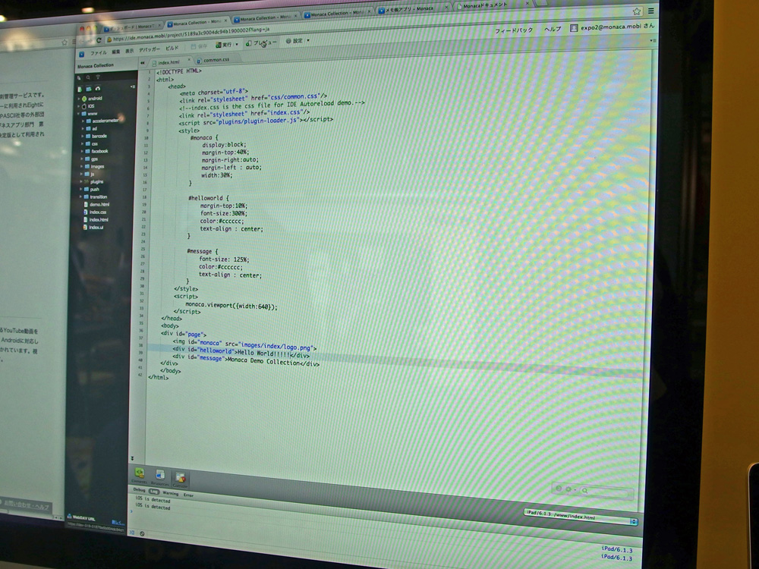Viewport: 759px width, 569px height.
Task: Click the upload icon in the project panel
Action: tap(97, 89)
